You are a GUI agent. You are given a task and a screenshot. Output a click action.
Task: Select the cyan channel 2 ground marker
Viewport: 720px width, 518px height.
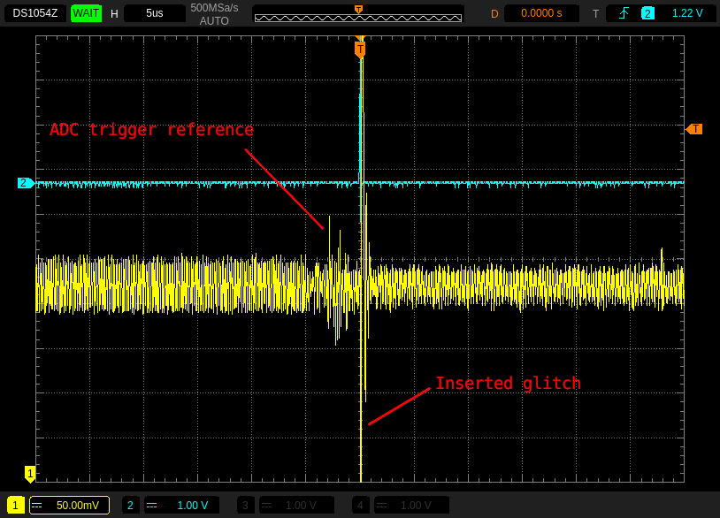click(x=25, y=183)
